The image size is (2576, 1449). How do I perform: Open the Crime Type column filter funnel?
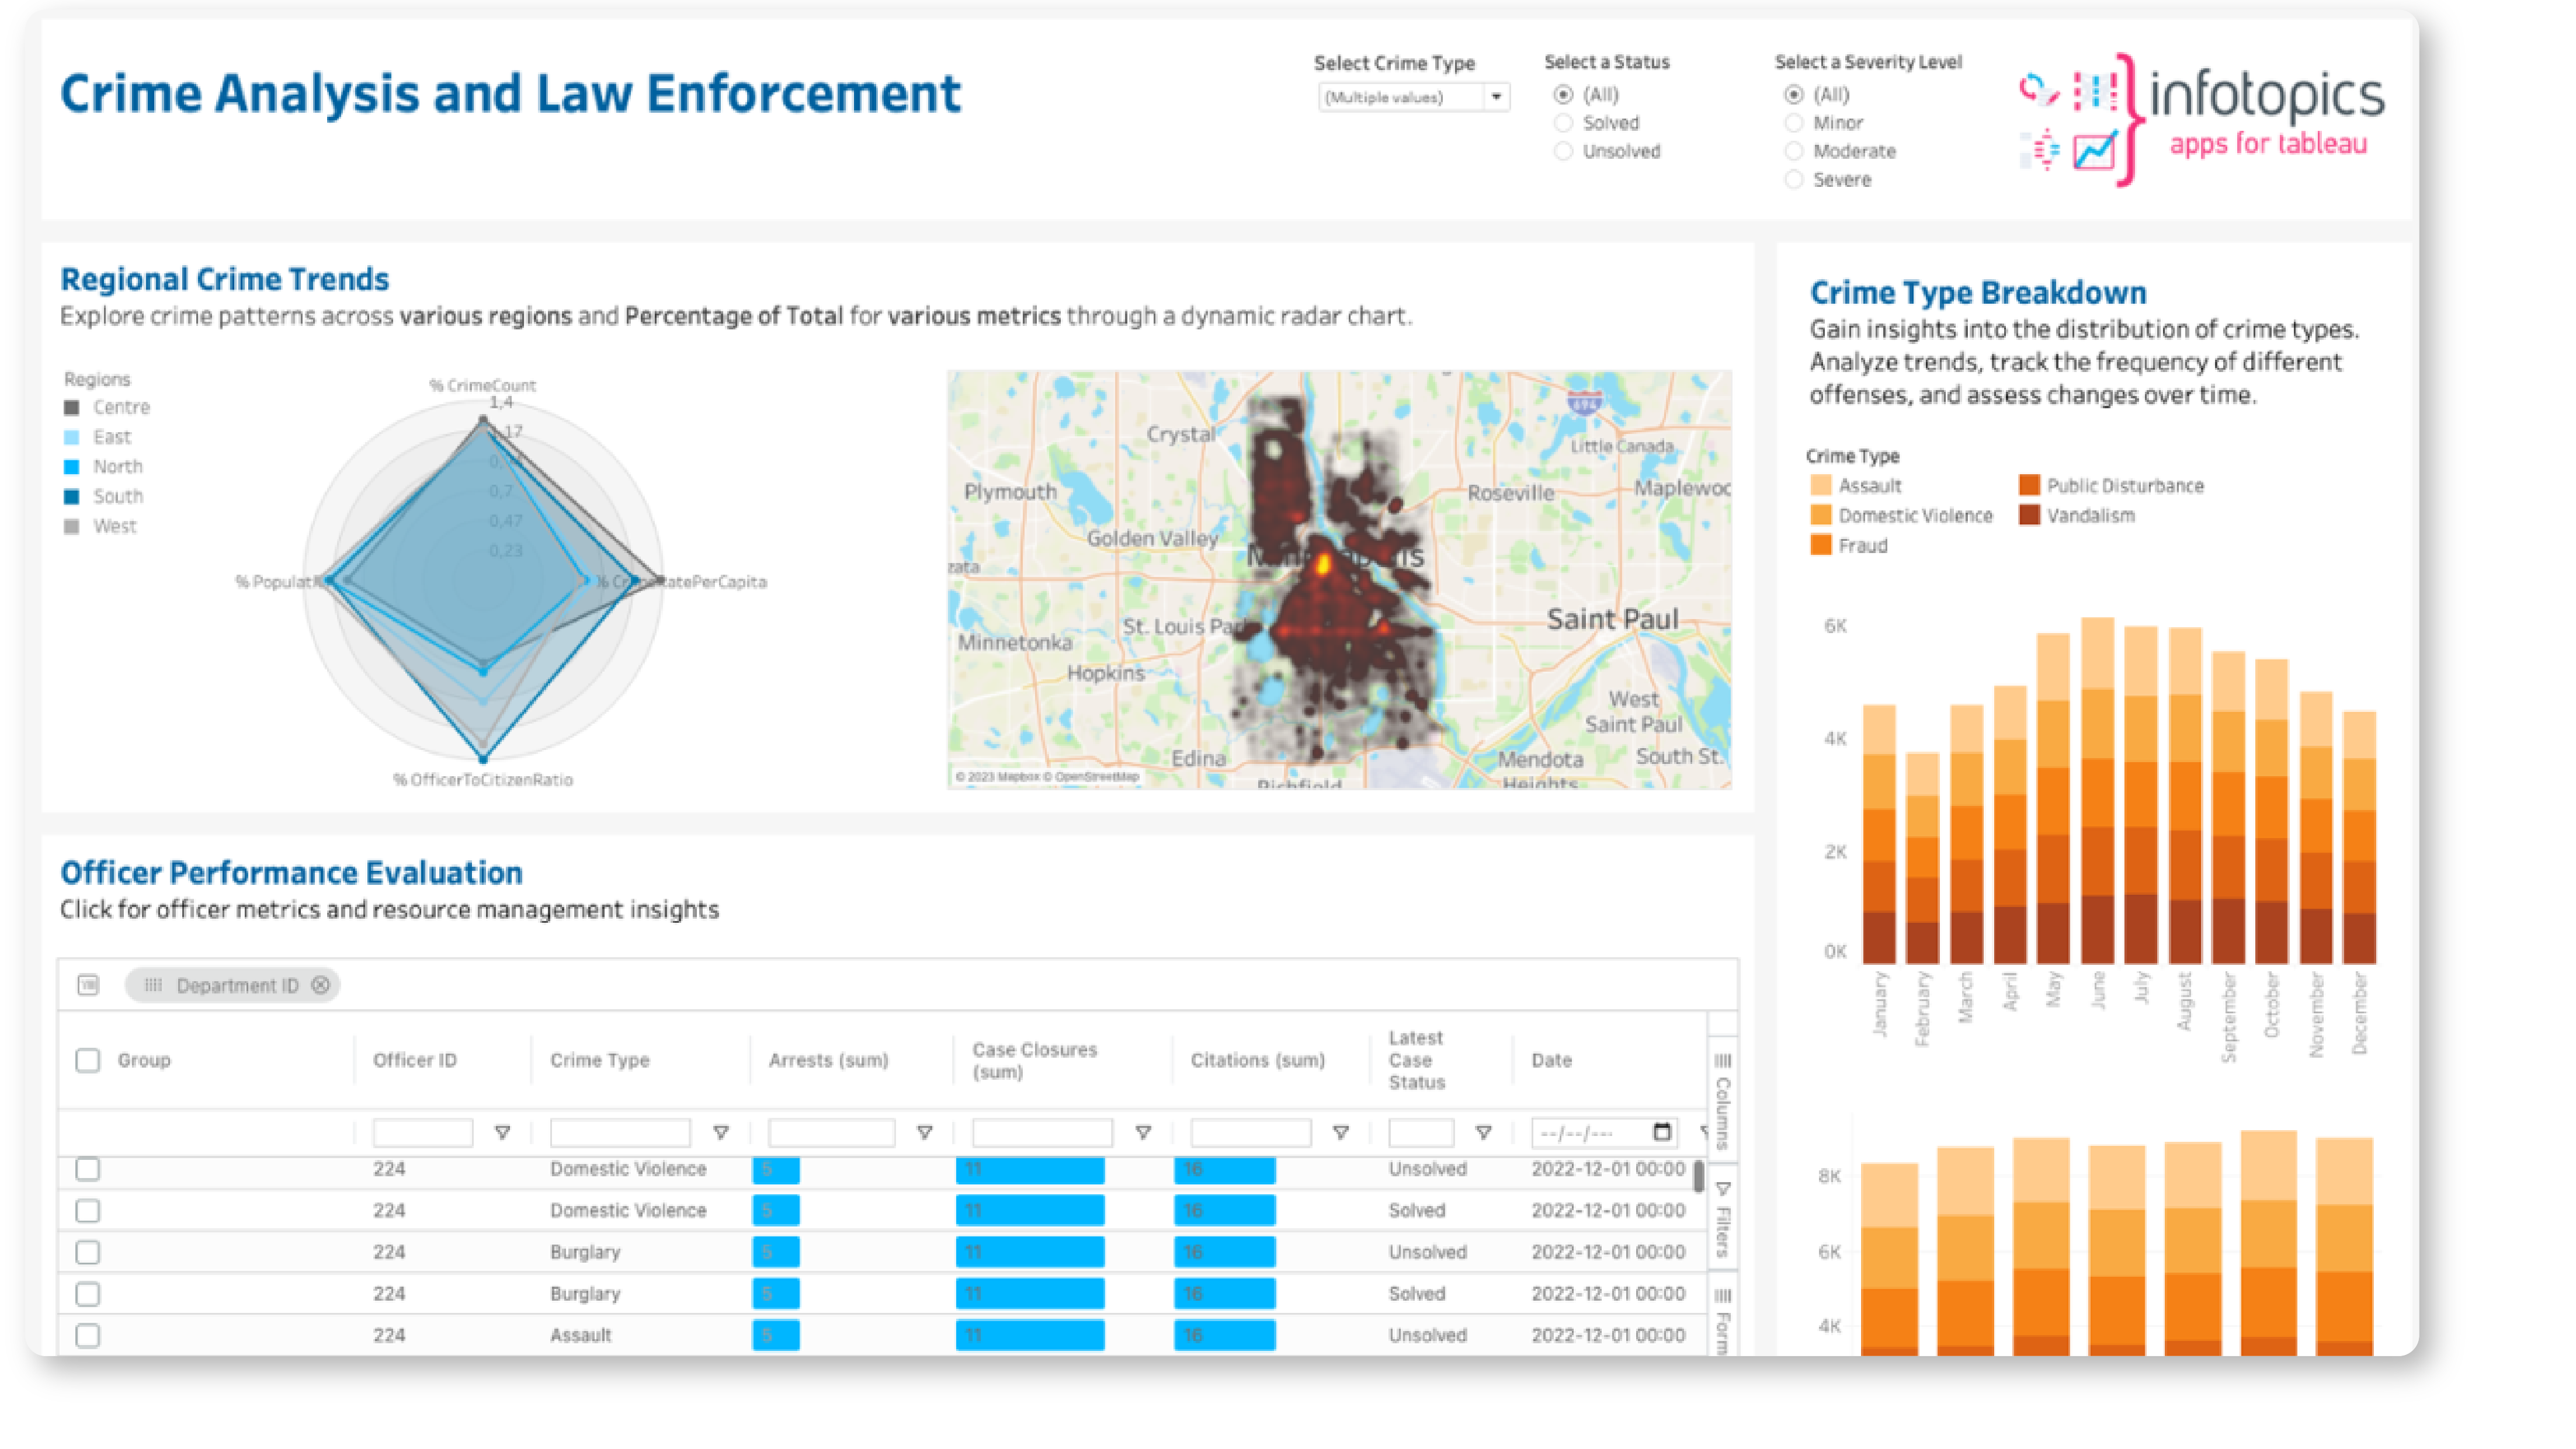click(720, 1132)
